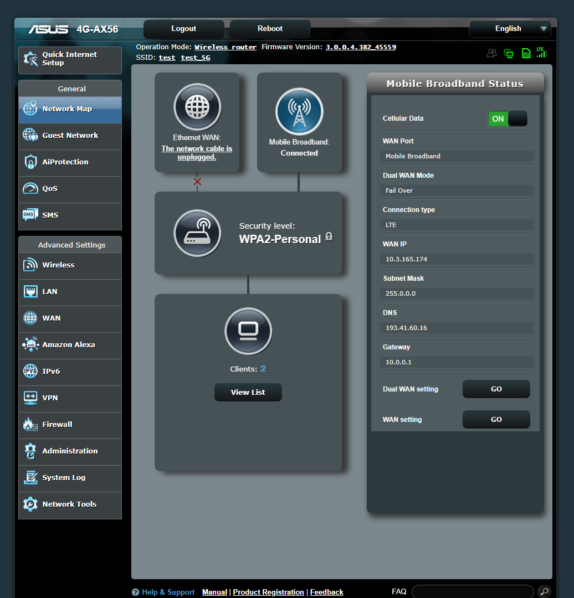Viewport: 574px width, 598px height.
Task: Click the VPN monitor icon
Action: pyautogui.click(x=30, y=398)
